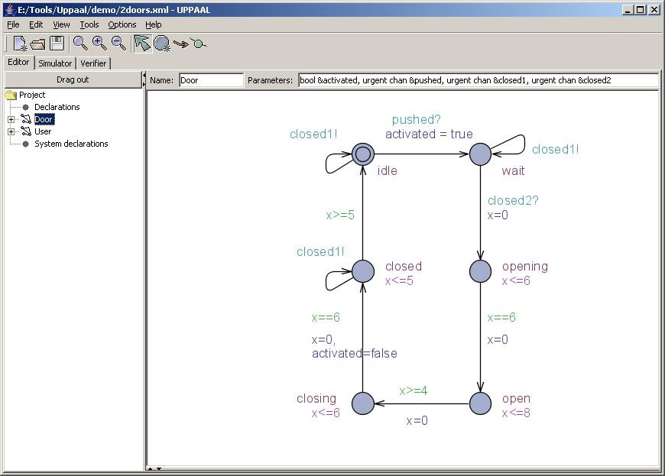
Task: Click the 'idle' location name label
Action: click(x=388, y=170)
